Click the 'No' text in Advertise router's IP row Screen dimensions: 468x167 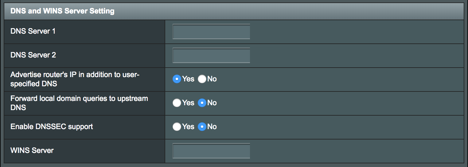click(x=212, y=79)
